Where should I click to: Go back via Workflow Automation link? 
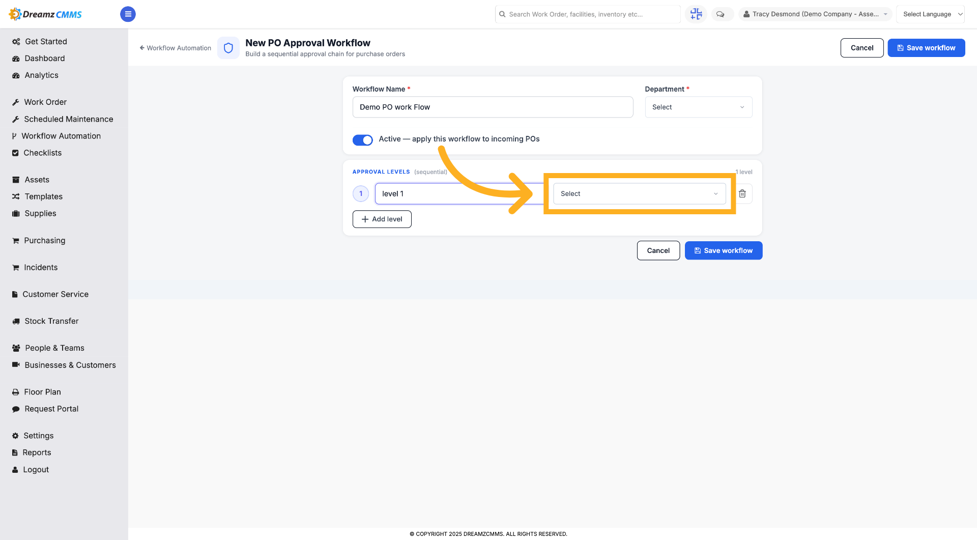(175, 48)
